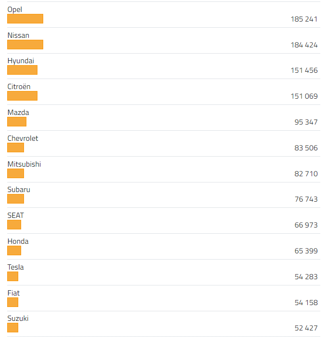Click the Chevrolet orange bar
This screenshot has height=341, width=327.
(x=15, y=148)
